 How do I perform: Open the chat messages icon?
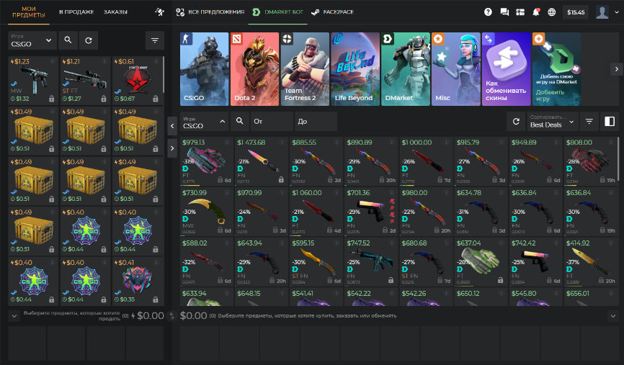504,12
